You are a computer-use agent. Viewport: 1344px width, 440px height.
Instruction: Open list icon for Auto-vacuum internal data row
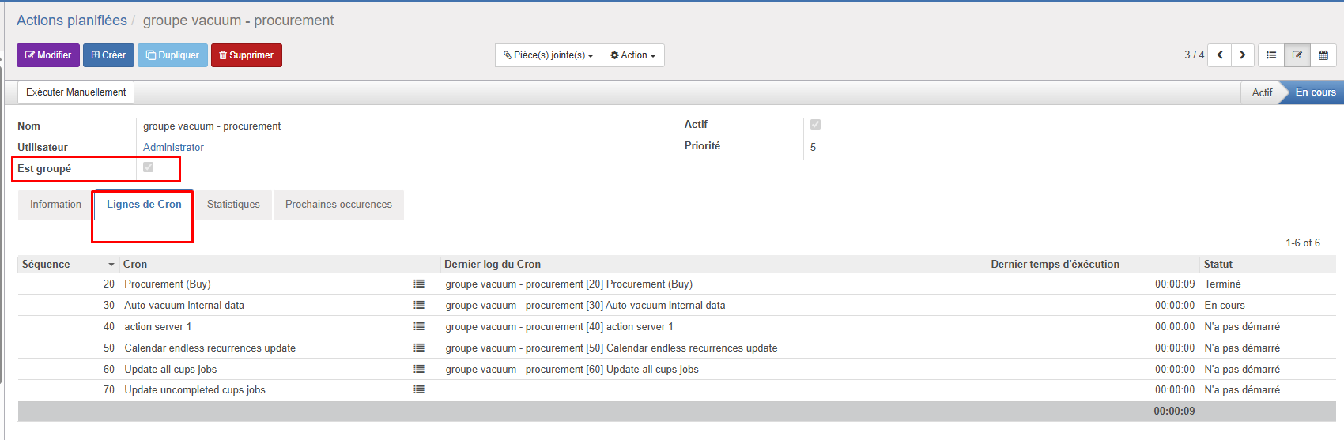(x=419, y=305)
